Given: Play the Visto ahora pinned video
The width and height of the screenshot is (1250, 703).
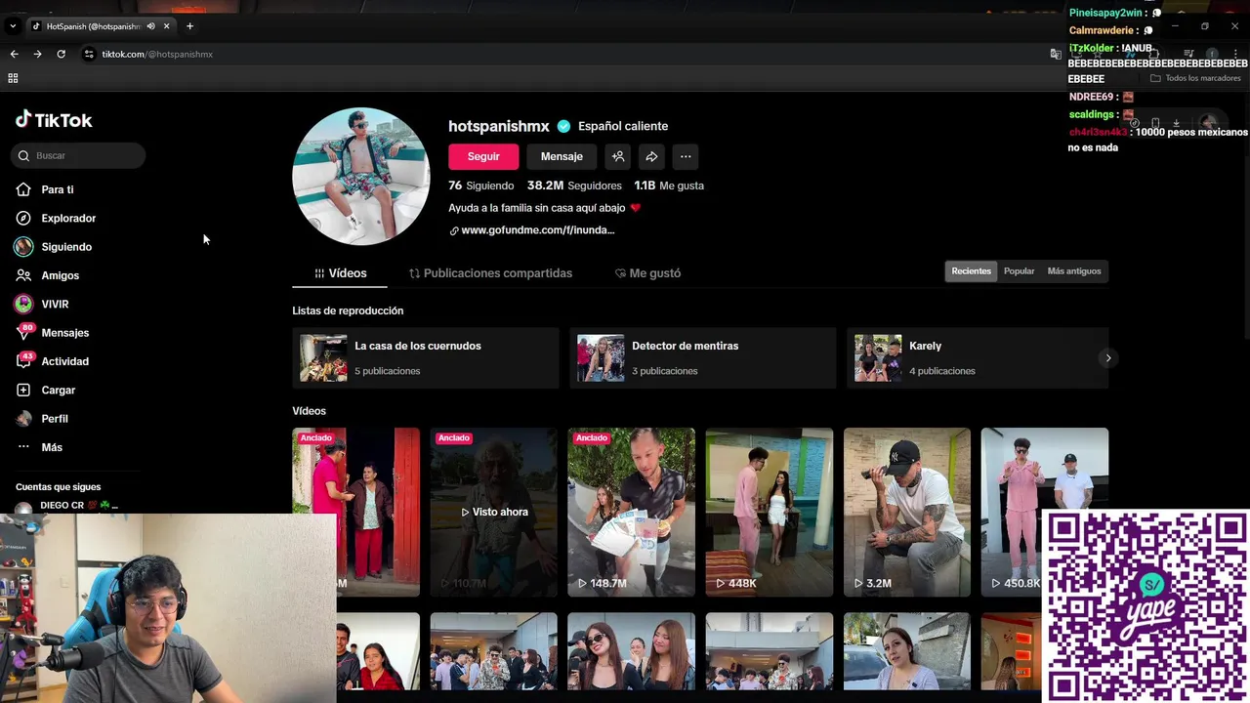Looking at the screenshot, I should point(493,512).
